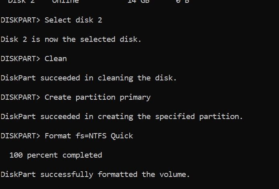
Task: Click the DISKPART> prompt before "Create partition primary"
Action: click(20, 97)
